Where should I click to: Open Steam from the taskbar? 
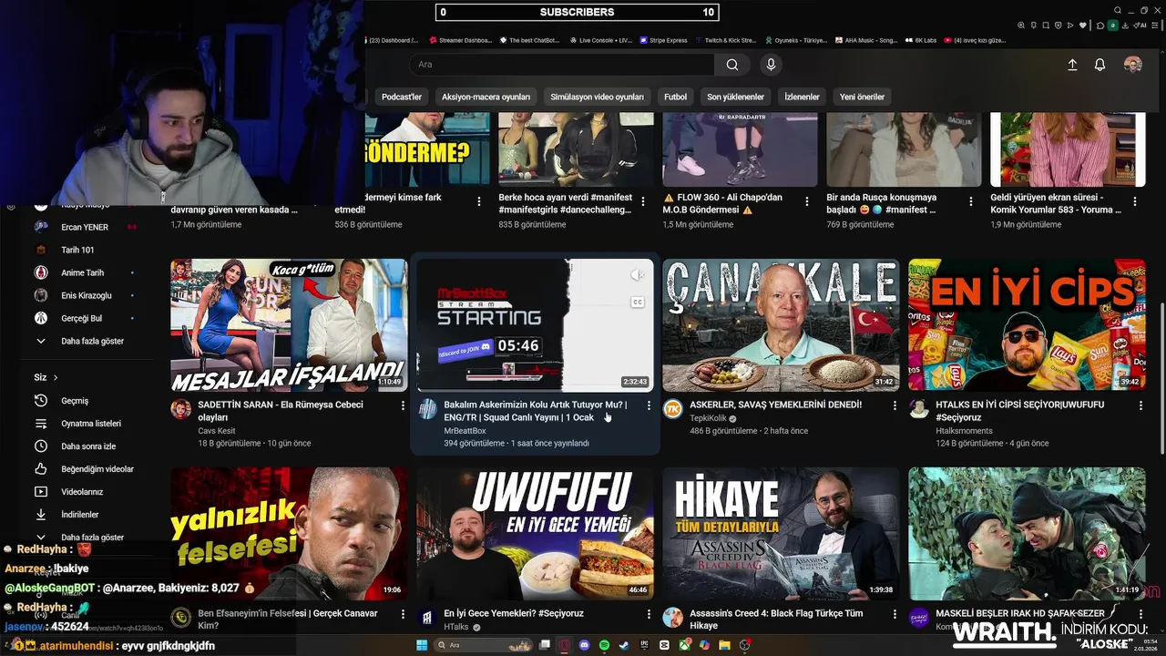pyautogui.click(x=625, y=645)
